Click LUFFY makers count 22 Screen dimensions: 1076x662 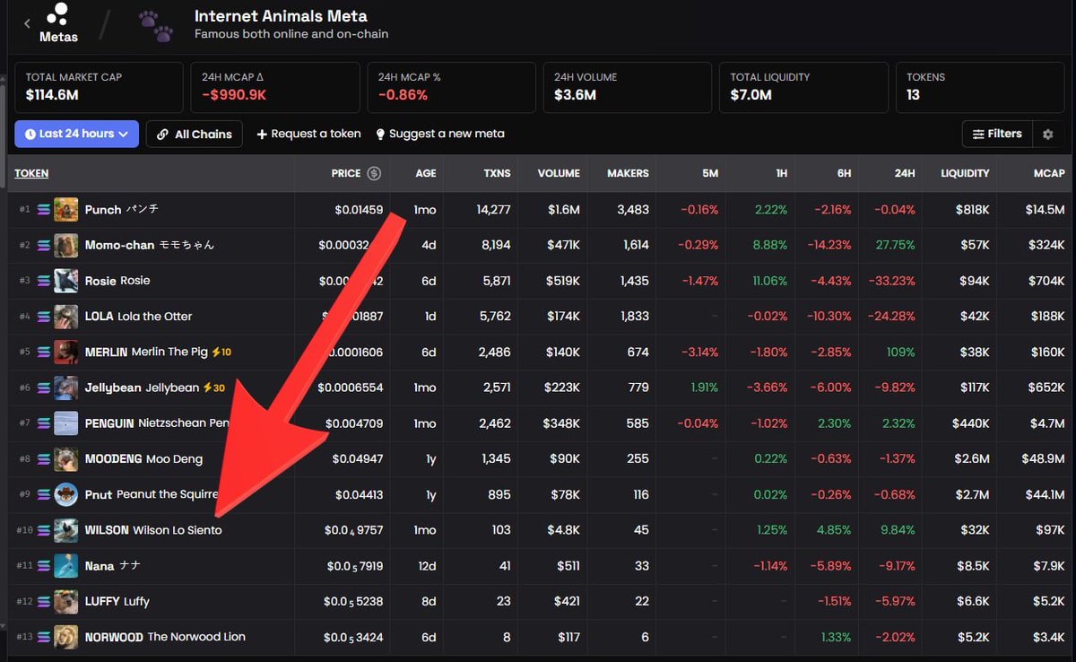point(640,601)
